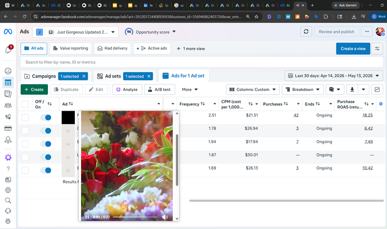Open the Help question mark icon

[x=8, y=169]
